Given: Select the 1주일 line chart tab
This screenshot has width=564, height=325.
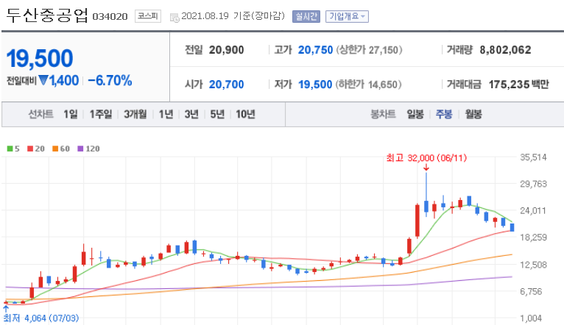Looking at the screenshot, I should pyautogui.click(x=101, y=114).
